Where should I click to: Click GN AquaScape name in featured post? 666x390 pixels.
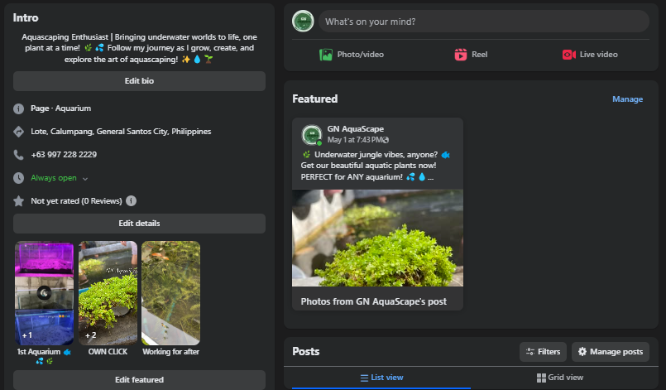click(355, 129)
